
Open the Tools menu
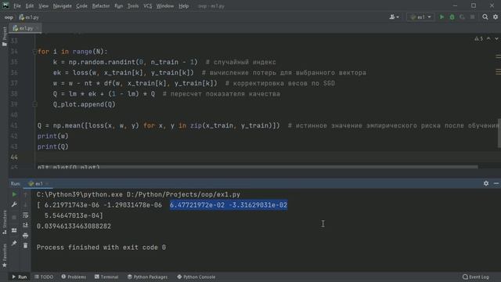click(133, 5)
